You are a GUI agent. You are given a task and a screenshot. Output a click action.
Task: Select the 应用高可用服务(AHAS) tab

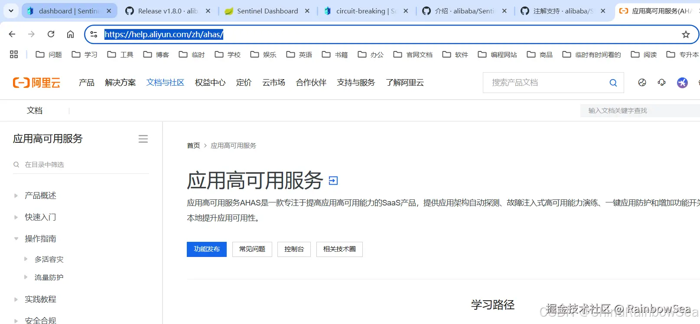657,11
